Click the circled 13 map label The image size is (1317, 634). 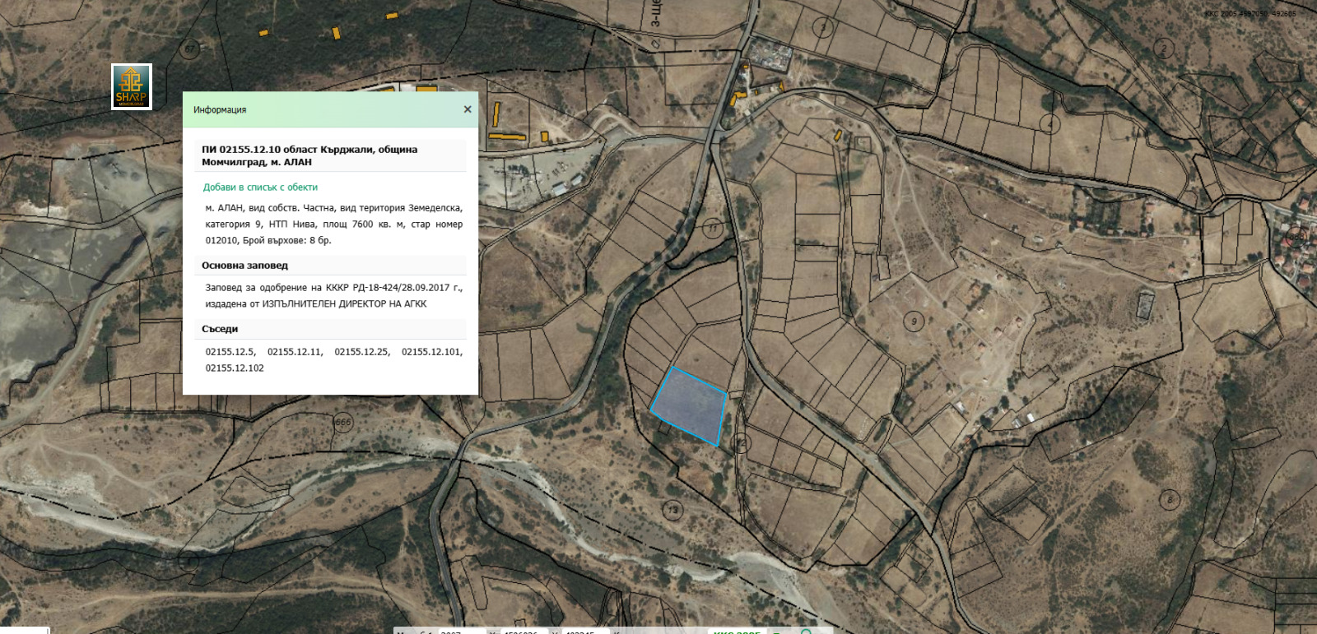pyautogui.click(x=673, y=510)
